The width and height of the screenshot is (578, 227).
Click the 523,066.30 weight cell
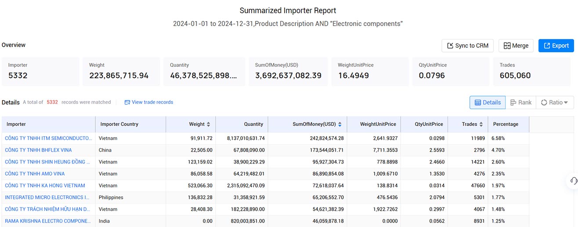(191, 185)
